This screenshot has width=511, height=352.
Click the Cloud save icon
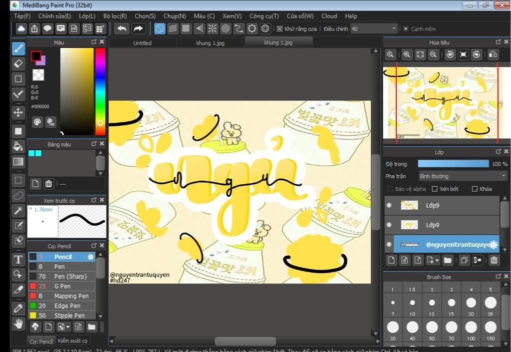(x=21, y=28)
